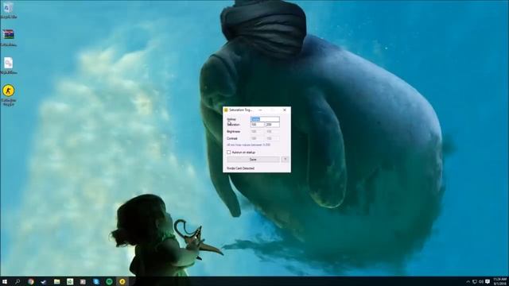Click the question mark help button

coord(285,159)
